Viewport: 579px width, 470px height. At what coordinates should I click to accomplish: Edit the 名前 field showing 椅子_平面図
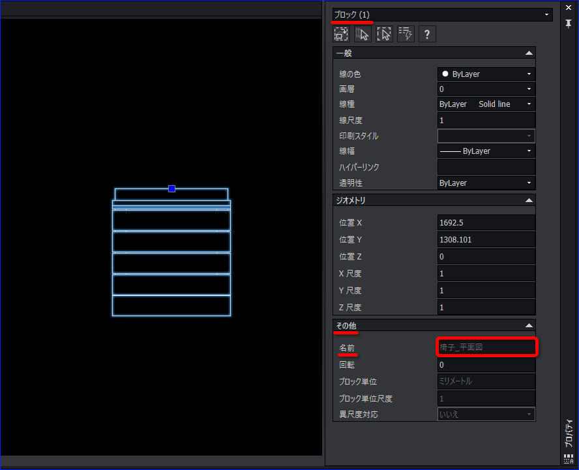(x=486, y=347)
